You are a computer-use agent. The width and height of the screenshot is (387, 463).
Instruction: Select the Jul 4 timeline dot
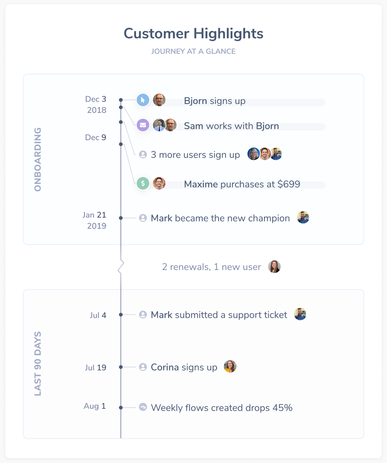[121, 315]
